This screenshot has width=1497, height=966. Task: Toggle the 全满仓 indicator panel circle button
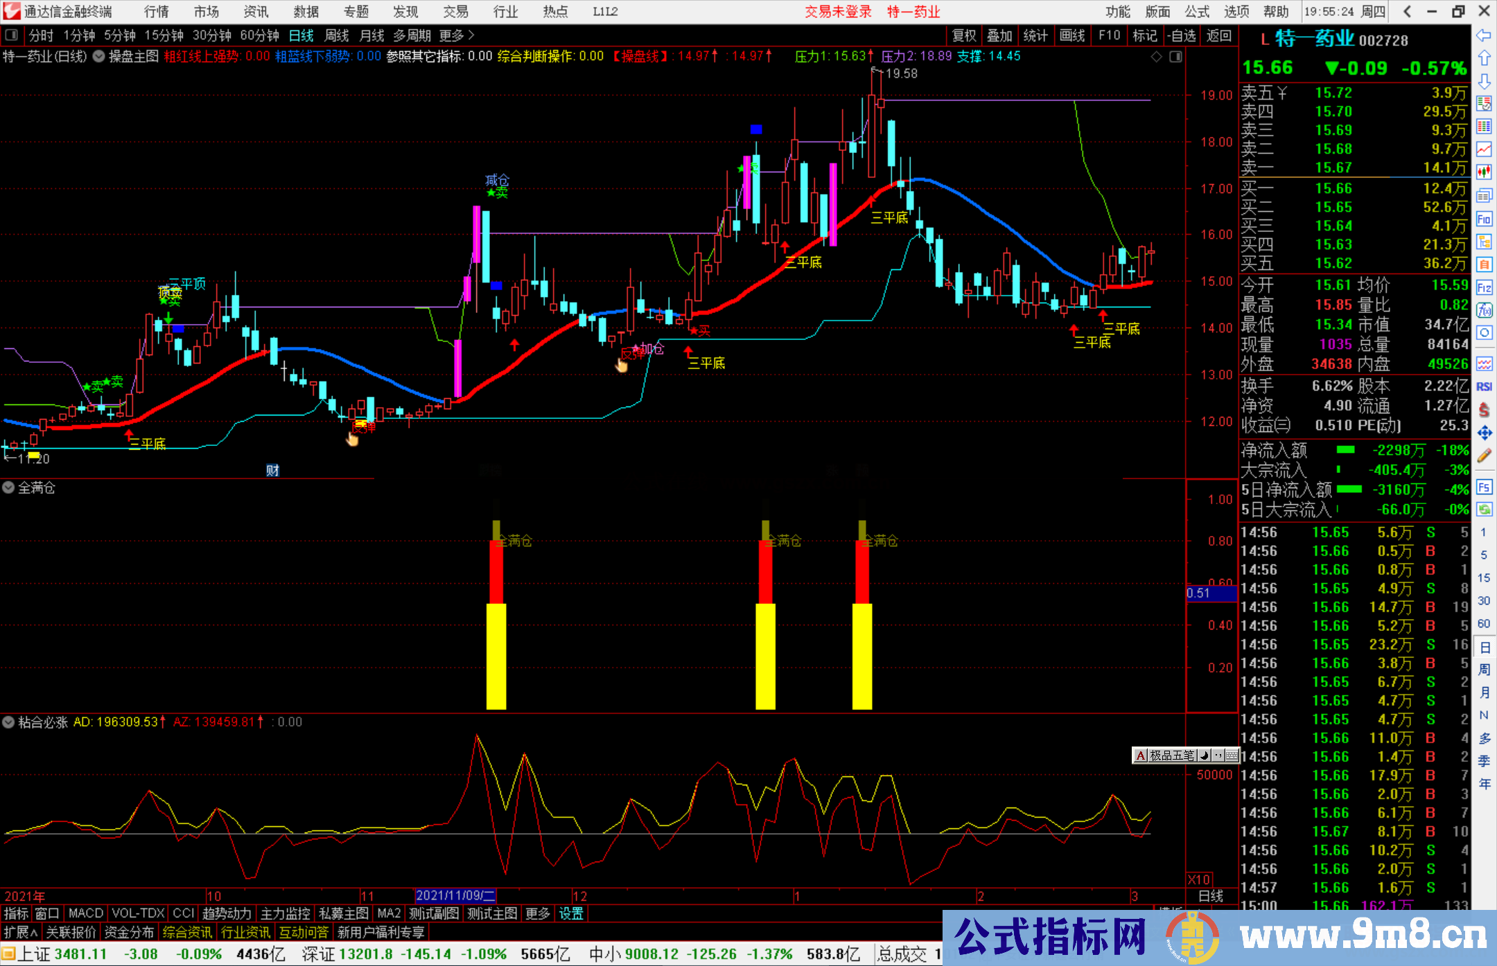coord(8,488)
